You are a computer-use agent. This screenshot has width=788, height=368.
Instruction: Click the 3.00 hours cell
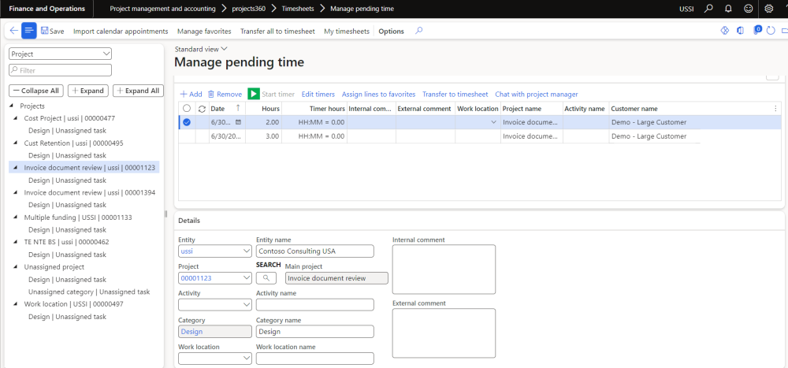pos(263,136)
